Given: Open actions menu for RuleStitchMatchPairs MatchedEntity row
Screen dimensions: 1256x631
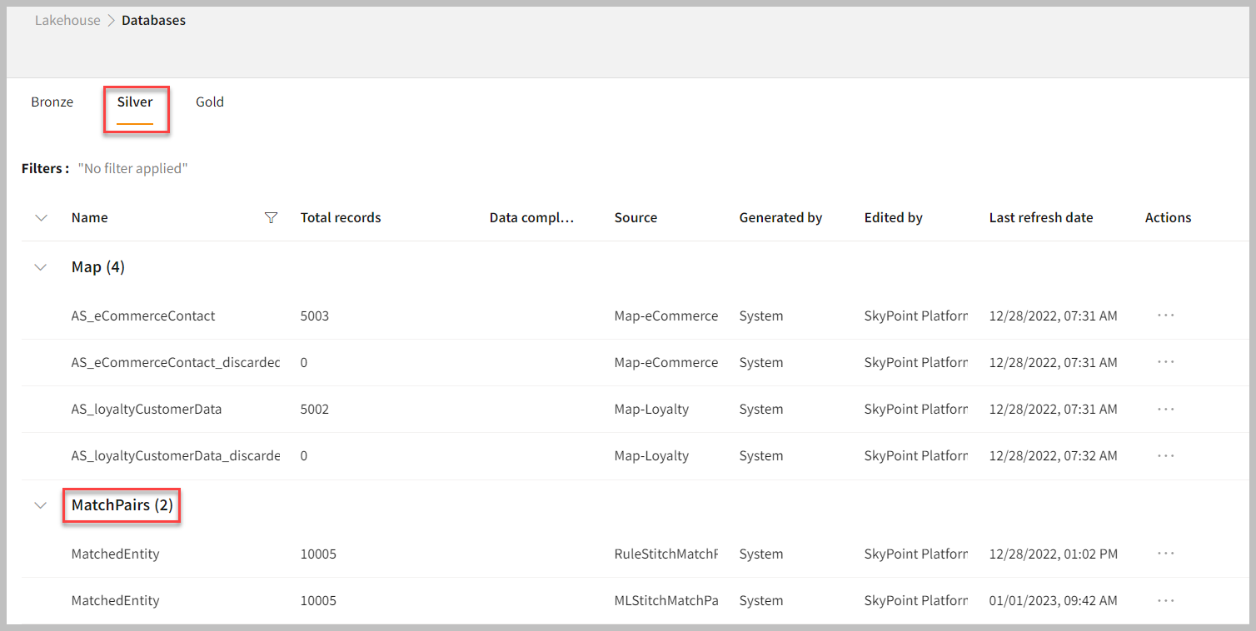Looking at the screenshot, I should coord(1165,554).
